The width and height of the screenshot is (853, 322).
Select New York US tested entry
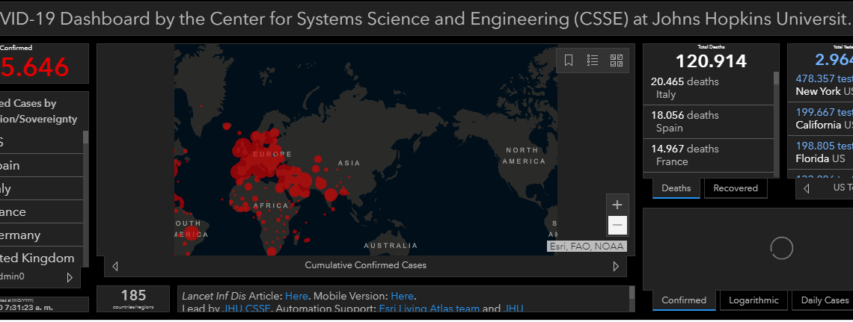(820, 85)
